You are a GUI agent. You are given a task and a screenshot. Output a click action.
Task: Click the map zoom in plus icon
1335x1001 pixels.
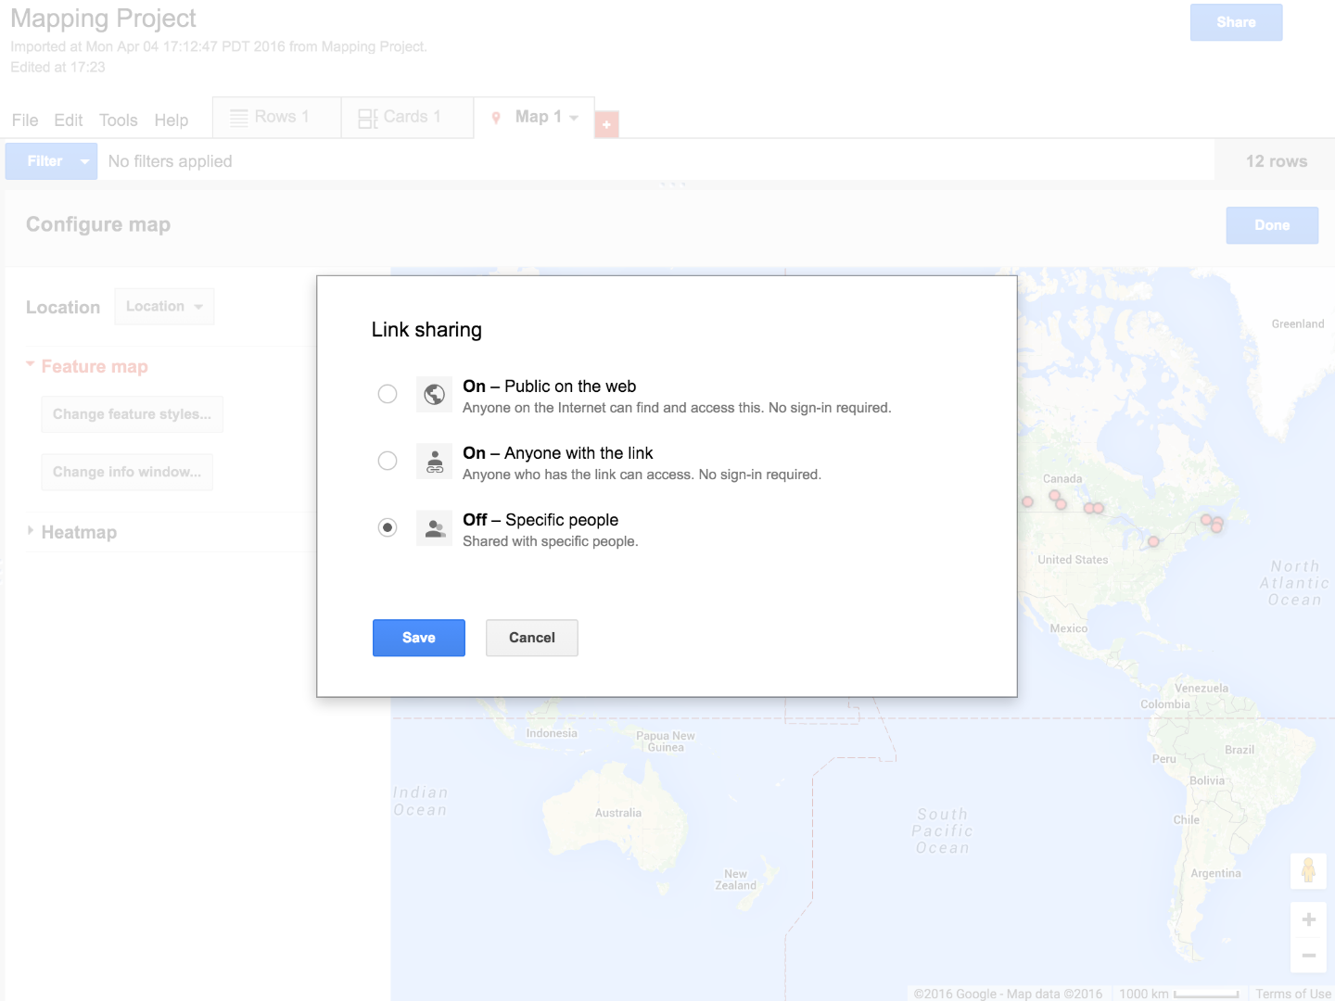tap(1308, 919)
